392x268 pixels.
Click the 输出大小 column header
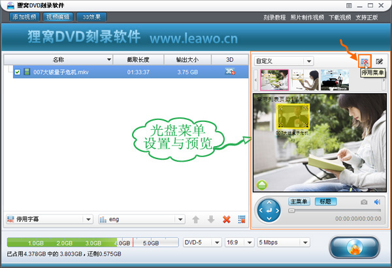click(188, 59)
